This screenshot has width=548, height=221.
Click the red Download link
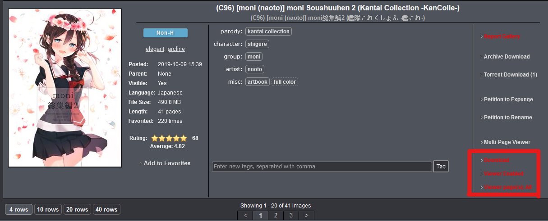tap(496, 160)
